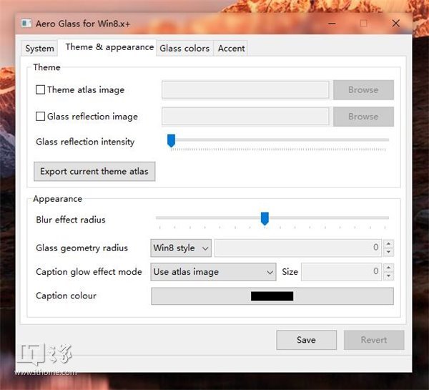Screen dimensions: 429x390
Task: Expand the Caption glow effect mode dropdown
Action: [213, 272]
